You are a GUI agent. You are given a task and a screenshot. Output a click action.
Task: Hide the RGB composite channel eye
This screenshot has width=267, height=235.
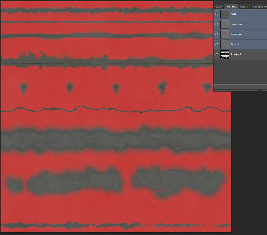pos(217,14)
